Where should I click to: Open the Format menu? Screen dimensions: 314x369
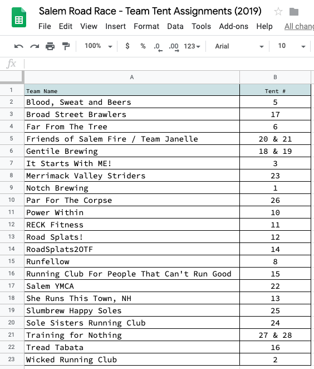click(146, 26)
